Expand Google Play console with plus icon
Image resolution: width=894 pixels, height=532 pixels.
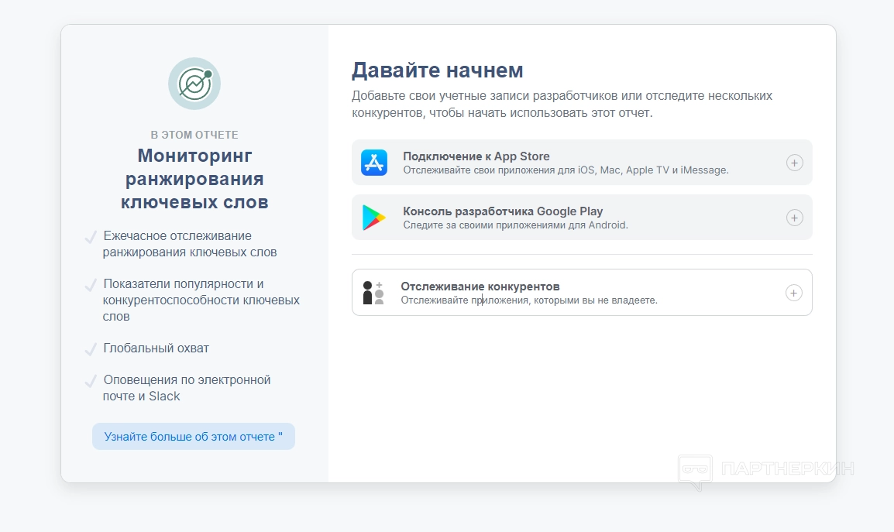[794, 218]
